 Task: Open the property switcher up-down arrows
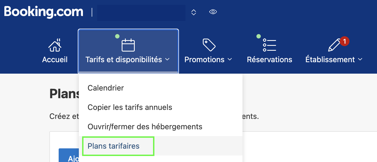pos(194,12)
